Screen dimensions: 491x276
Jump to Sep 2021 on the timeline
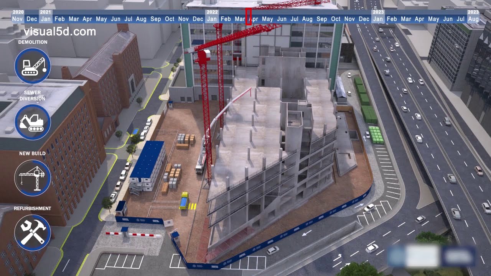pos(156,19)
